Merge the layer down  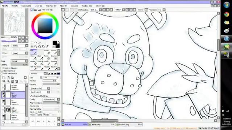click(x=8, y=81)
